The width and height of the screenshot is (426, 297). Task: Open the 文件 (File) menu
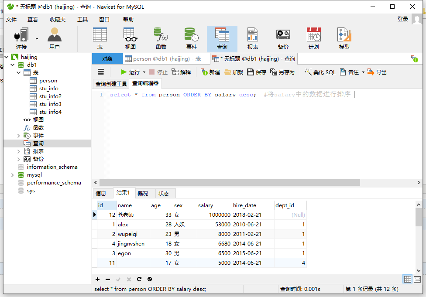click(x=11, y=19)
